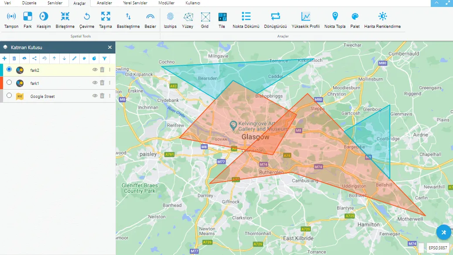
Task: Open the Tile tool
Action: pyautogui.click(x=222, y=20)
